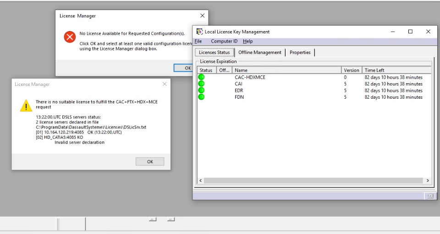Image resolution: width=440 pixels, height=234 pixels.
Task: Open the File menu in Local License Key Management
Action: (x=198, y=41)
